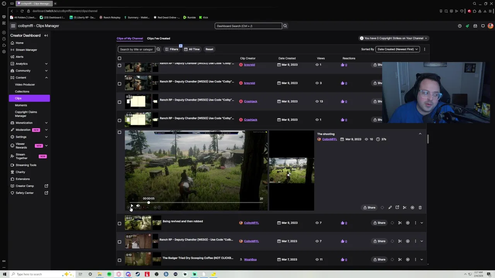Focus the Search by title or category field
This screenshot has height=278, width=495.
137,49
